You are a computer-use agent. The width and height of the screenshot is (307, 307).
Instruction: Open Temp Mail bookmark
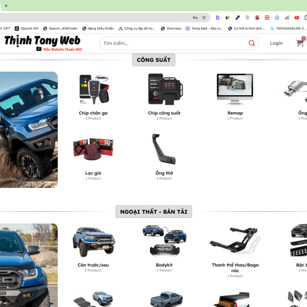204,28
